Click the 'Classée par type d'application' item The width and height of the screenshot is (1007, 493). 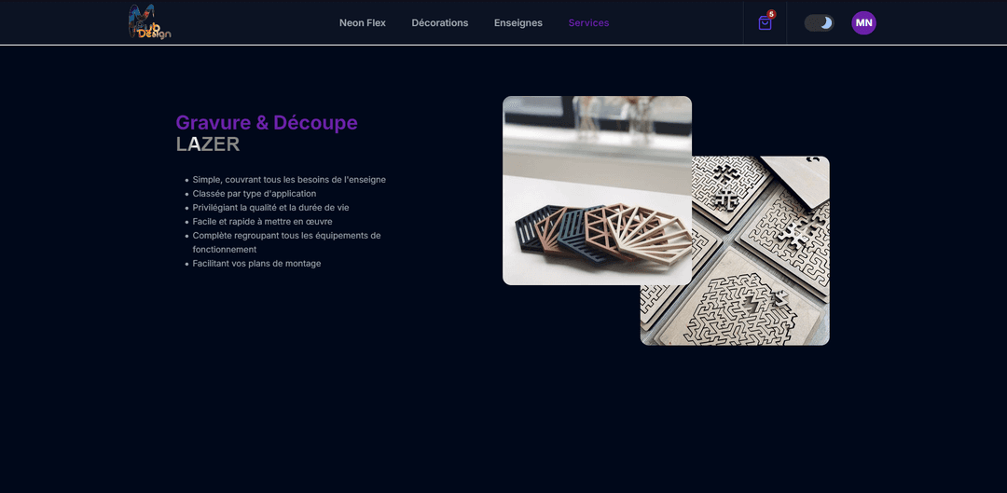coord(255,193)
